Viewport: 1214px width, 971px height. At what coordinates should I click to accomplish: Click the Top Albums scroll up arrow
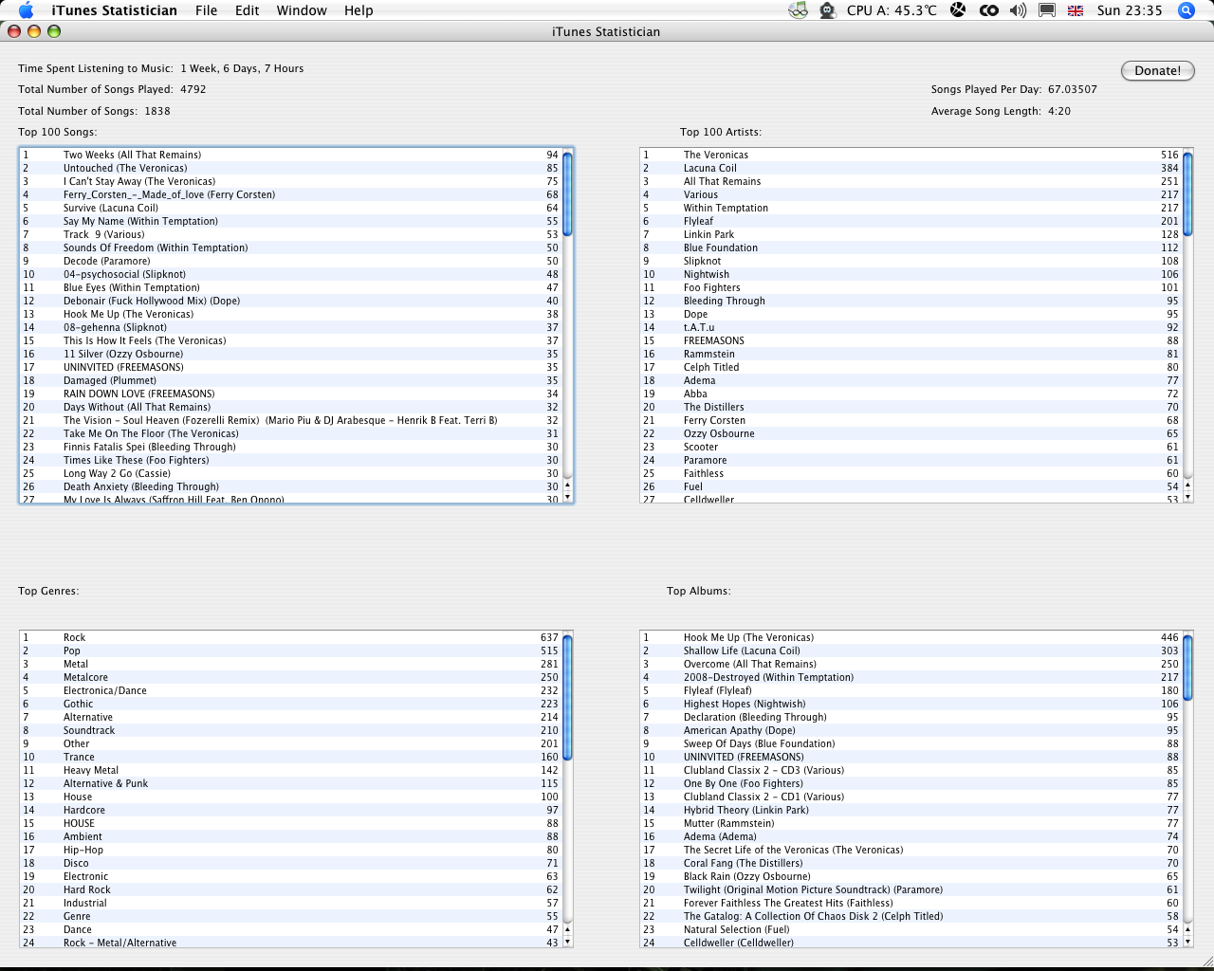(x=1187, y=930)
